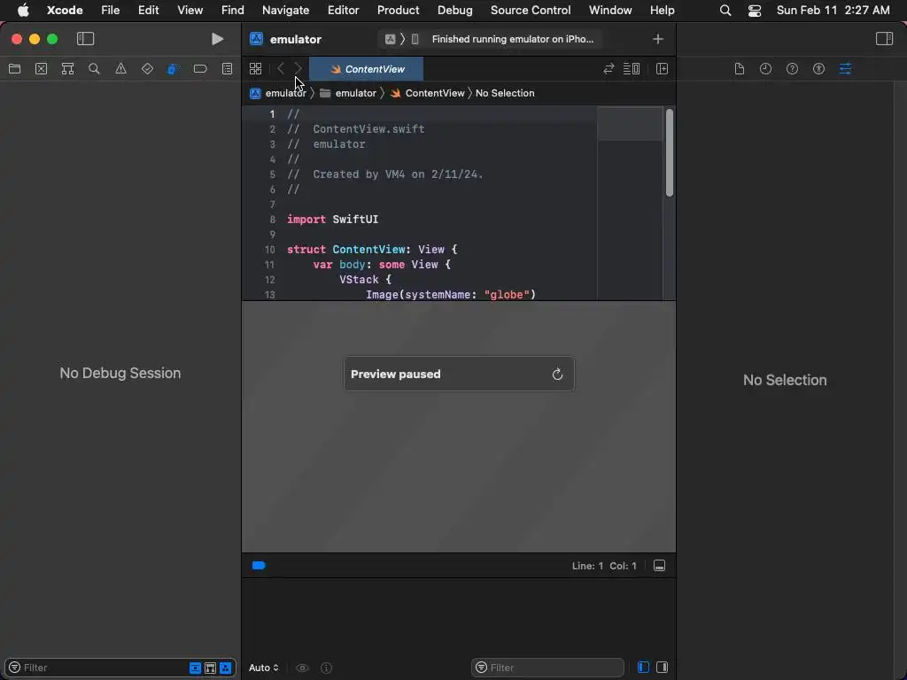The width and height of the screenshot is (907, 680).
Task: Open the Symbol navigator icon
Action: (67, 69)
